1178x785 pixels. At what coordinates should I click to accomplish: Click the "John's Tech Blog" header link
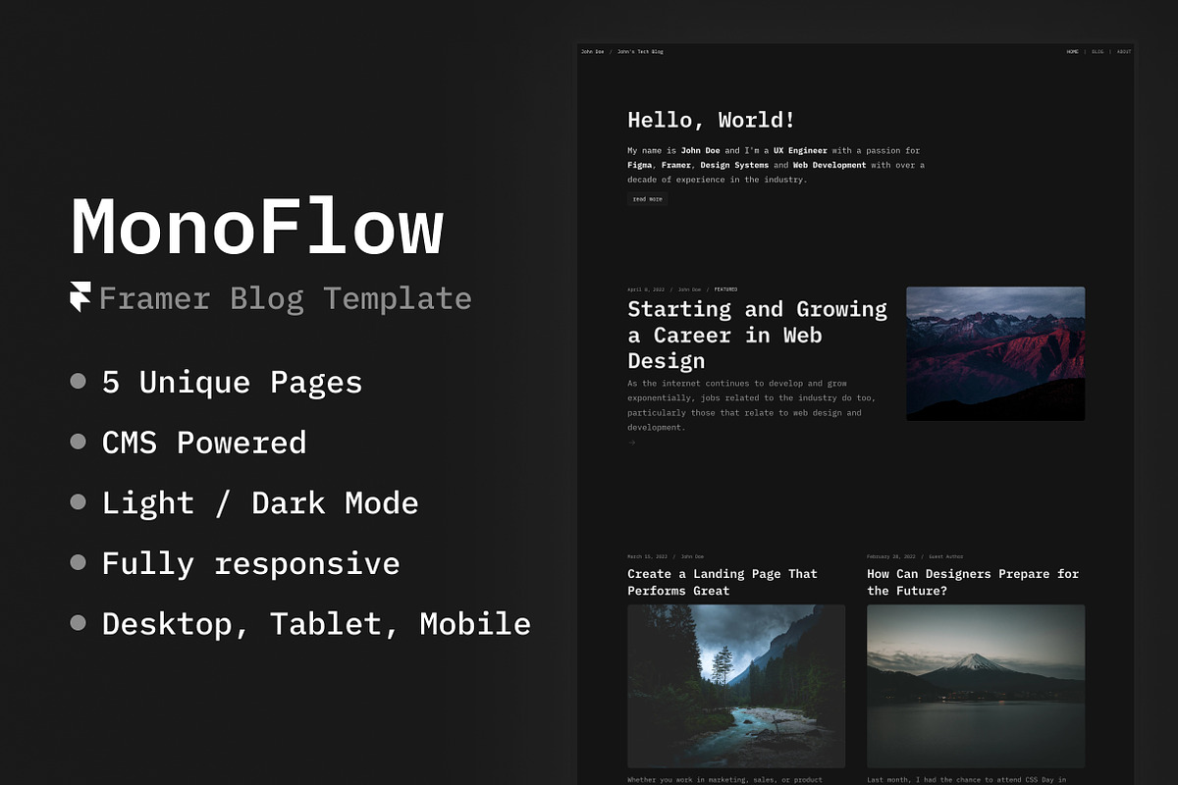click(640, 52)
